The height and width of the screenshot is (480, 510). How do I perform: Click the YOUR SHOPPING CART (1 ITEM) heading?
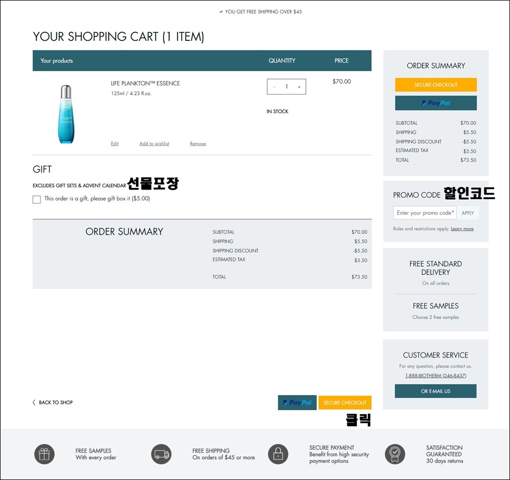[118, 37]
